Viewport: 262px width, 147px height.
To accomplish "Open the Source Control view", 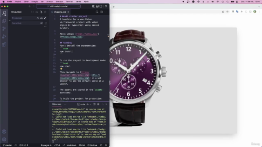I will pos(4,29).
